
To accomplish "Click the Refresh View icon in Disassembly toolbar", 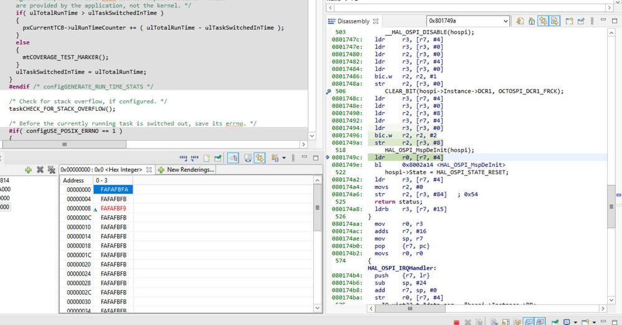I will 520,21.
